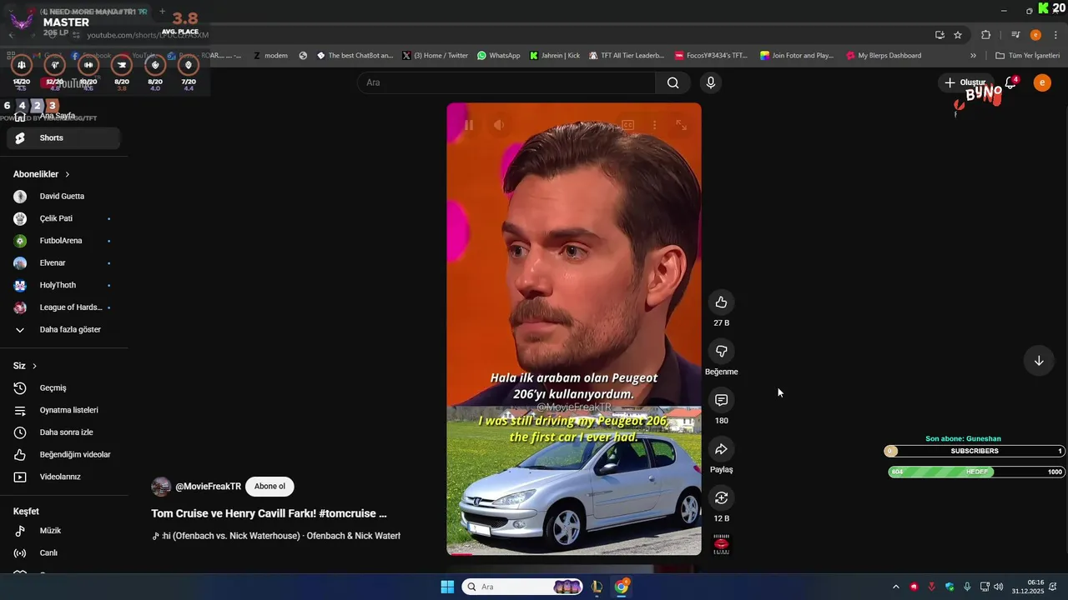Open the modem bookmark

click(x=270, y=56)
